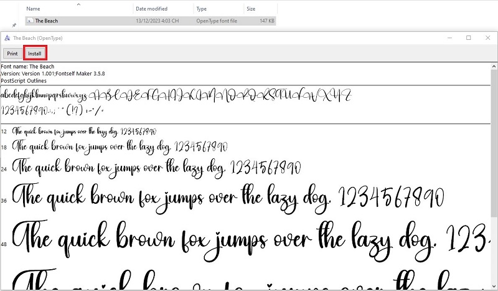Viewport: 498px width, 291px height.
Task: Sort files by Name column
Action: click(x=34, y=9)
